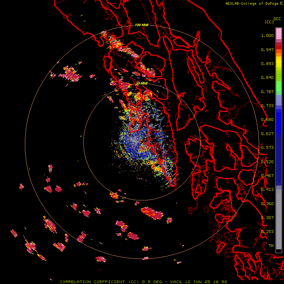Select the 0.573 legend label
This screenshot has width=284, height=284.
point(267,148)
